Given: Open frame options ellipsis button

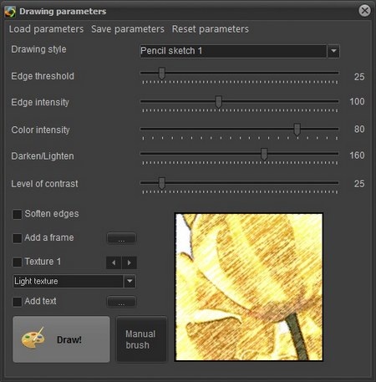Looking at the screenshot, I should click(121, 238).
